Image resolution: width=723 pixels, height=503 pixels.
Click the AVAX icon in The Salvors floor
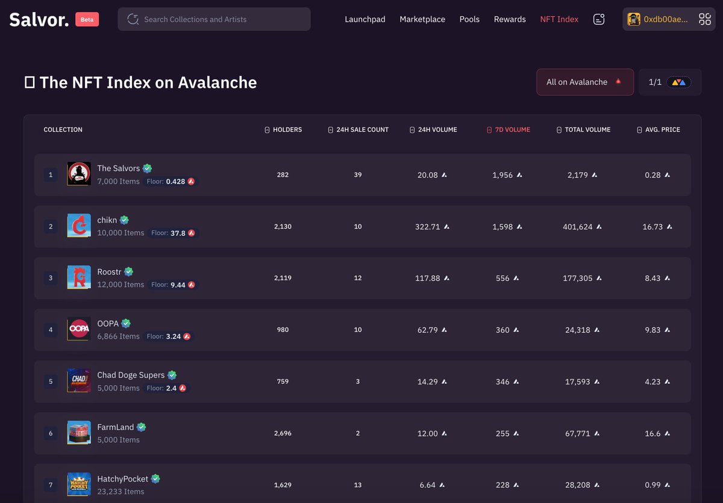[x=191, y=181]
